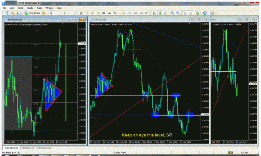The image size is (261, 156).
Task: Switch chart to D1 timeframe
Action: 135,13
